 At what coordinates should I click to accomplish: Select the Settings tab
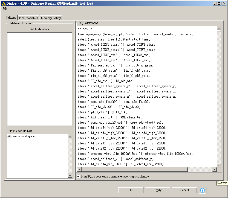click(x=11, y=18)
